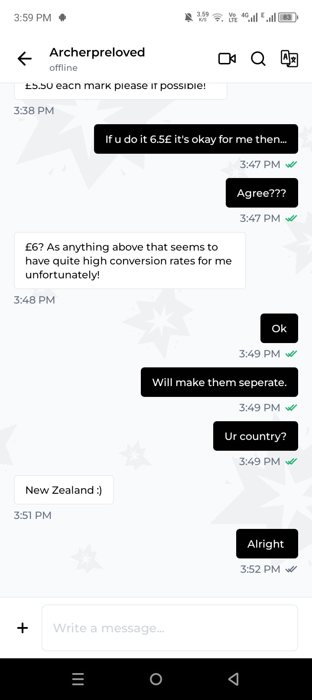Start a video call with Archerpreloved

(227, 58)
